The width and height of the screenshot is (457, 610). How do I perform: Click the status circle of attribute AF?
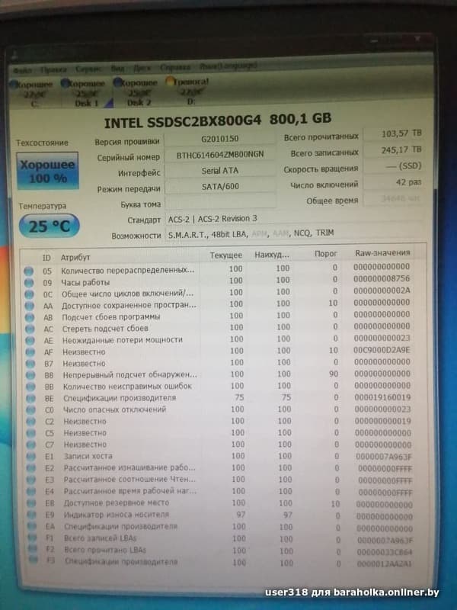pos(30,352)
